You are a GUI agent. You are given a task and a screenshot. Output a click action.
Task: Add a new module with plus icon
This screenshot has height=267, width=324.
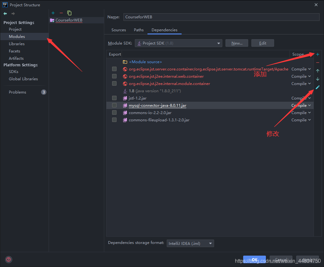pyautogui.click(x=53, y=13)
